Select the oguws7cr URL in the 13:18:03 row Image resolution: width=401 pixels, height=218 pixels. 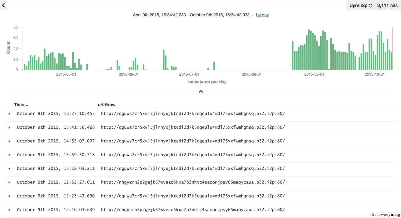click(x=193, y=168)
